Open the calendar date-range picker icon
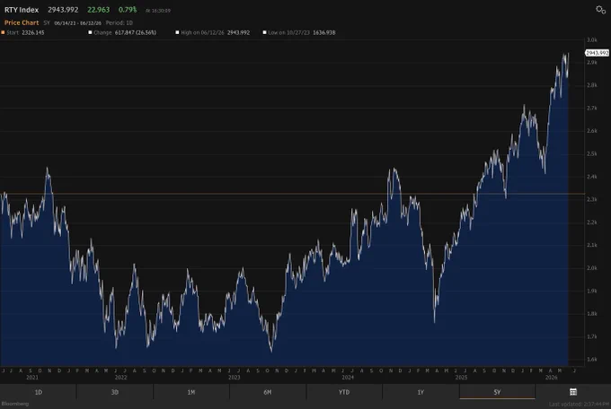This screenshot has height=409, width=611. 573,392
